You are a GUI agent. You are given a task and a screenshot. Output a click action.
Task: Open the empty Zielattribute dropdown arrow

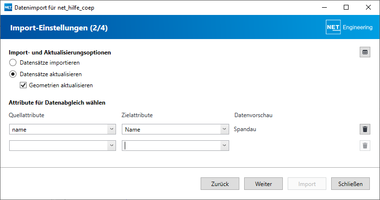pyautogui.click(x=224, y=146)
